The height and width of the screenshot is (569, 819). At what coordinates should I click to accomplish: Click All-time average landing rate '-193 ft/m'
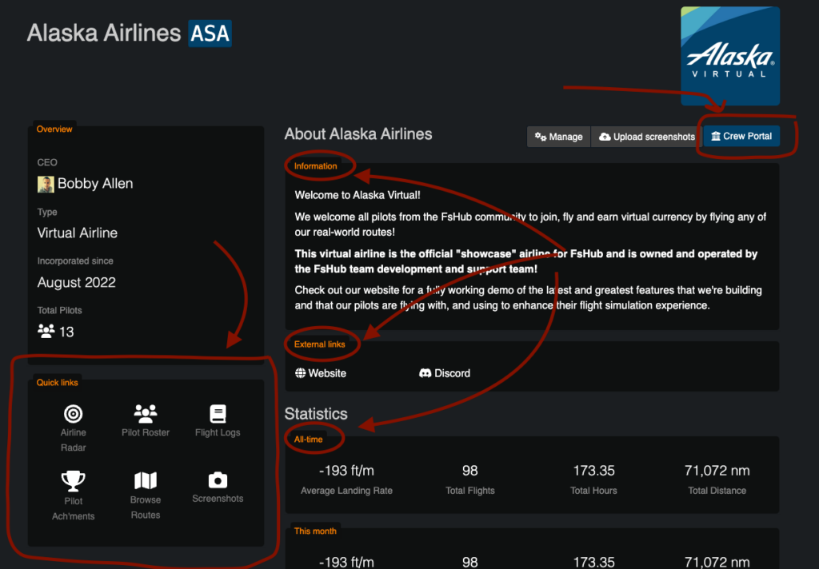[346, 471]
